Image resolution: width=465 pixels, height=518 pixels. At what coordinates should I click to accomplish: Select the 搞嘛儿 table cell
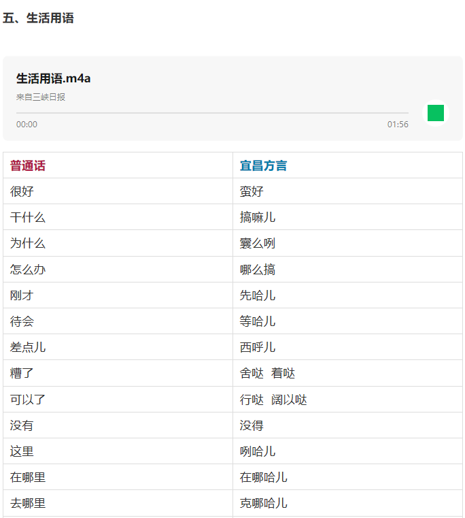pos(258,217)
